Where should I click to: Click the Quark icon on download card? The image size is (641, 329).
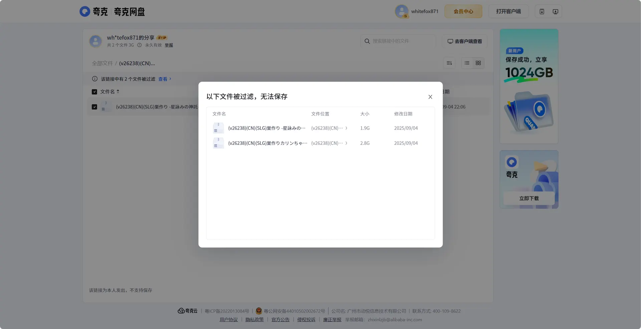coord(512,162)
